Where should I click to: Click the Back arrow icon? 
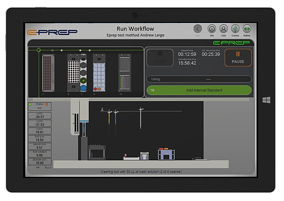[198, 29]
